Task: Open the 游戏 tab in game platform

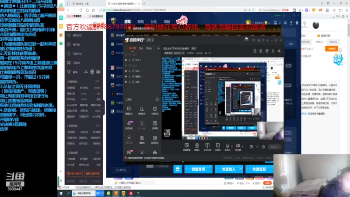Action: tap(127, 21)
